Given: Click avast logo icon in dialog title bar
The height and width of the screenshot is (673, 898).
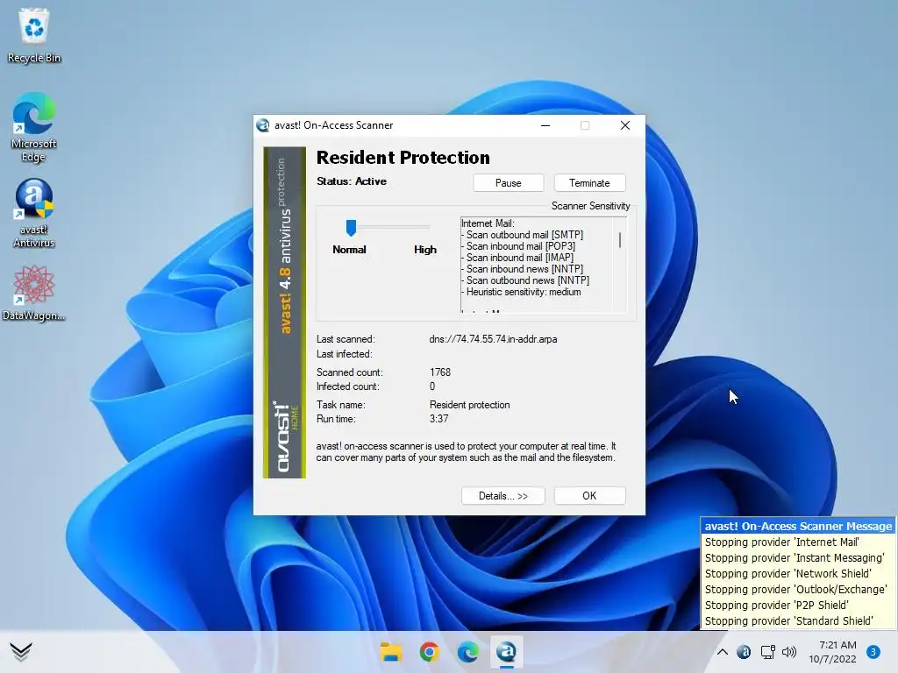Looking at the screenshot, I should 263,125.
